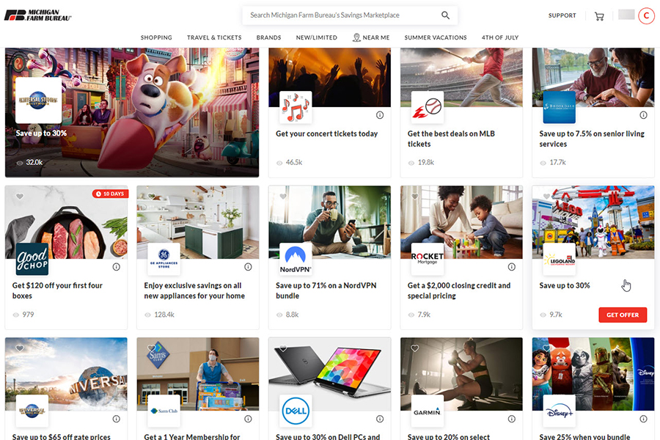660x440 pixels.
Task: Open the Brands menu
Action: tap(268, 37)
